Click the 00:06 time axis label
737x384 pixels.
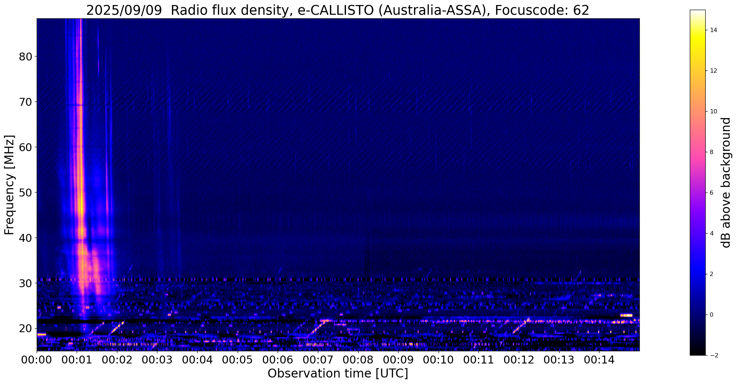click(278, 359)
